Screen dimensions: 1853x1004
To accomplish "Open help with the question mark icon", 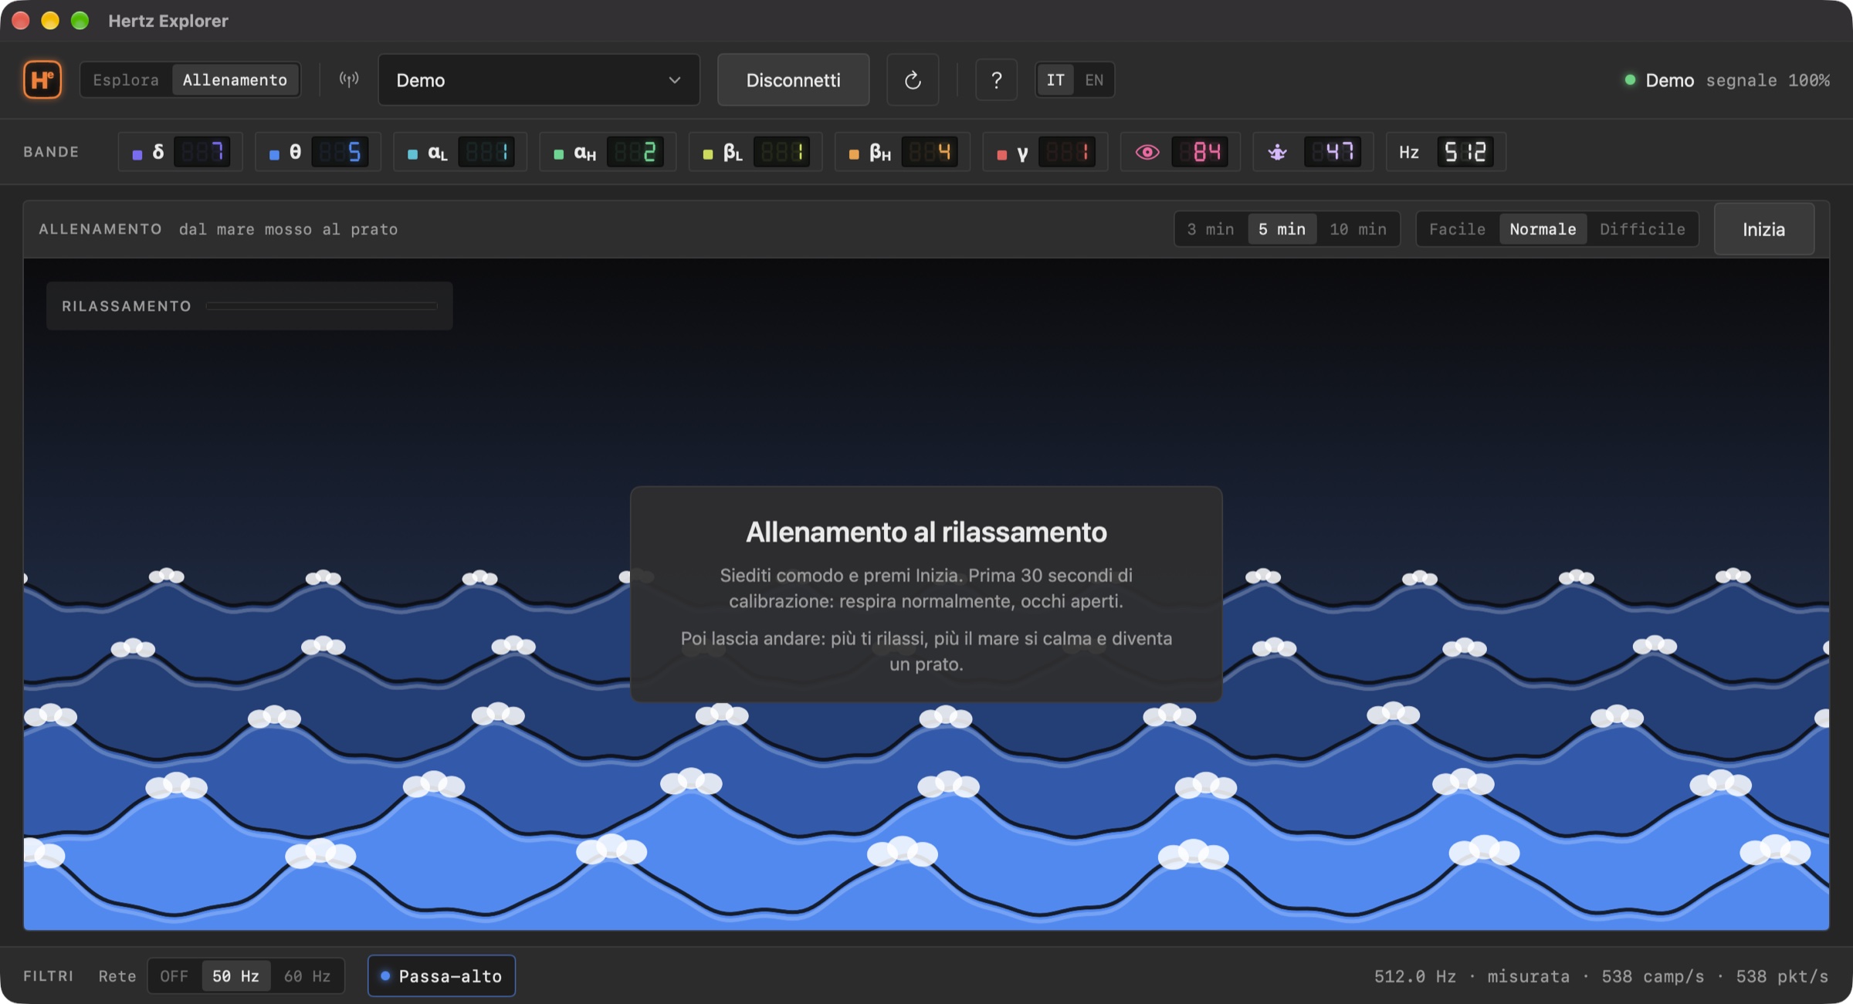I will 996,79.
